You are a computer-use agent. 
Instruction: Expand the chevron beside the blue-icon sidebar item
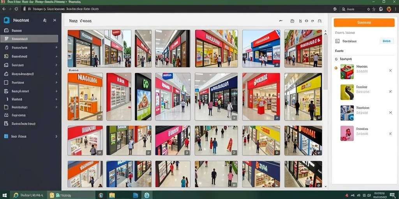(56, 136)
